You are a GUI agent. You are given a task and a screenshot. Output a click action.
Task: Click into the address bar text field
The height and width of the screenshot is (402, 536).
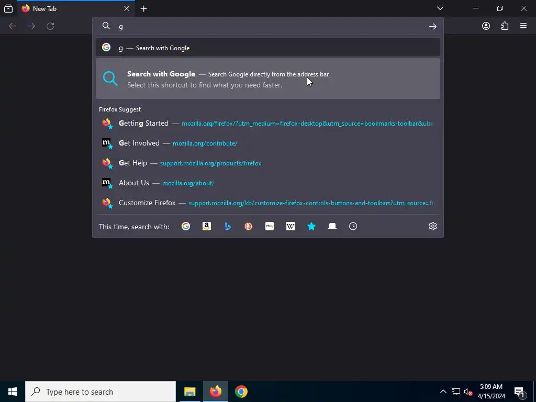(270, 26)
